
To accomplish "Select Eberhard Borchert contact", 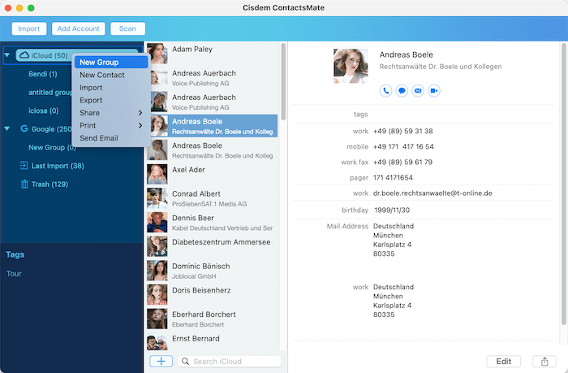I will 213,319.
